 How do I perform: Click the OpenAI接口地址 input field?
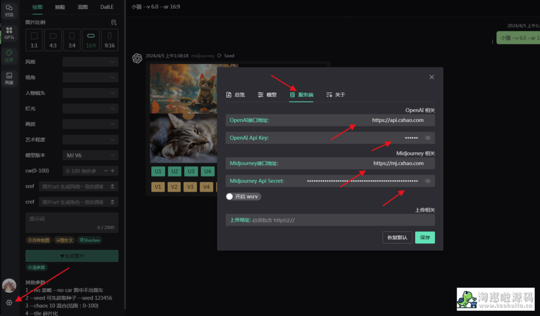coord(330,121)
